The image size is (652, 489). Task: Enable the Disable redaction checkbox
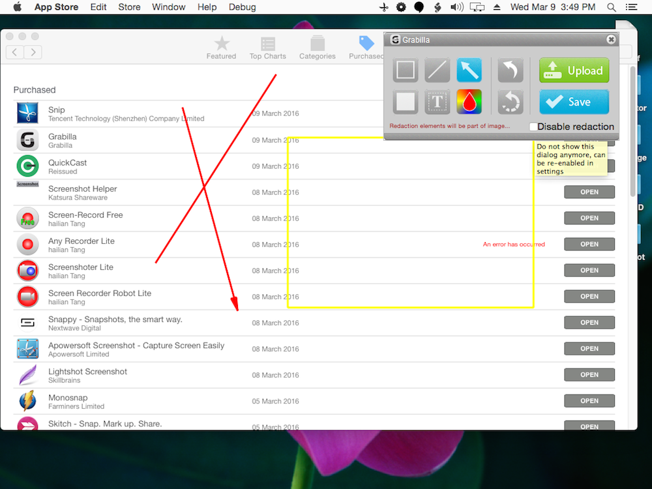pyautogui.click(x=533, y=126)
